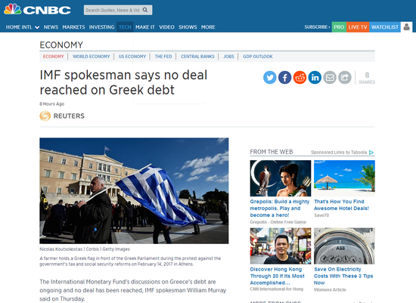Click the search magnifier icon
The image size is (416, 303).
coord(145,10)
